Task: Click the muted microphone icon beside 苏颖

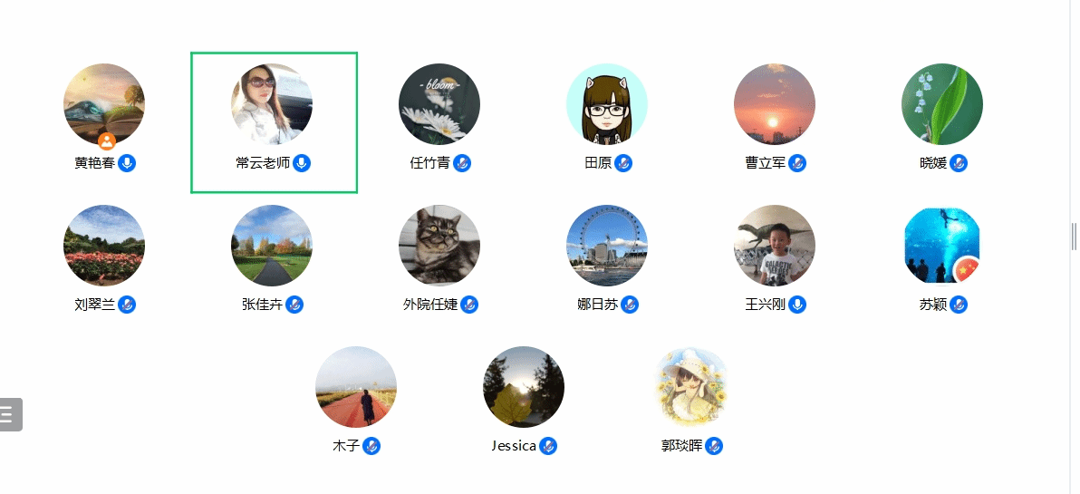Action: coord(959,305)
